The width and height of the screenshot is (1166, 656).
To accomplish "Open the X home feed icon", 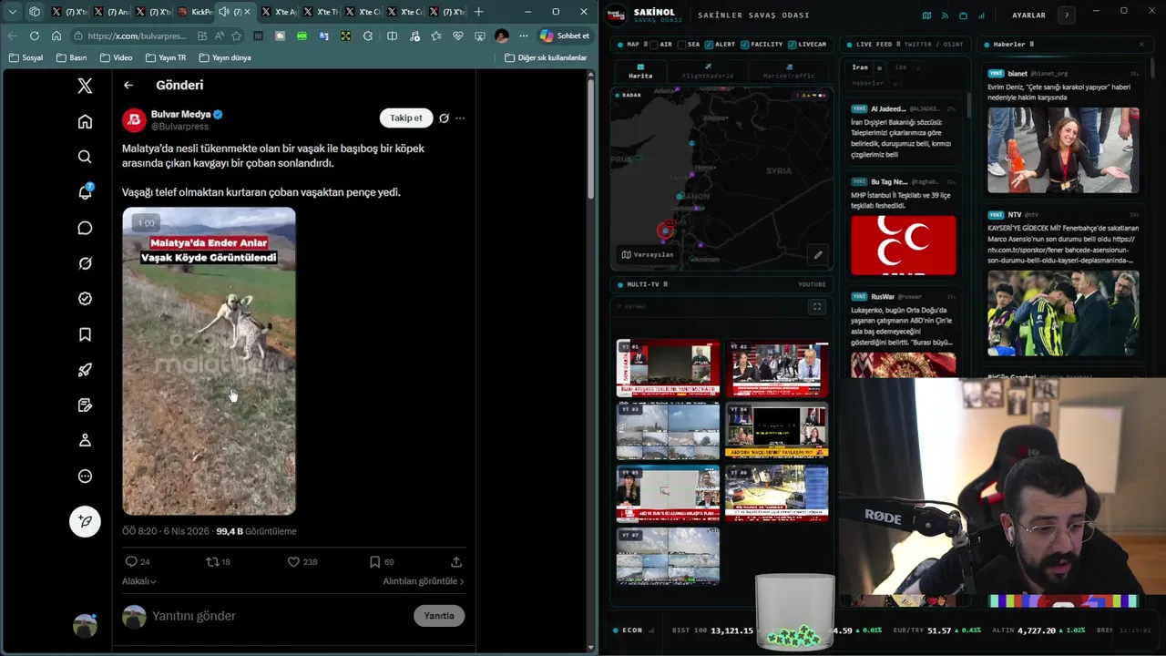I will point(85,121).
